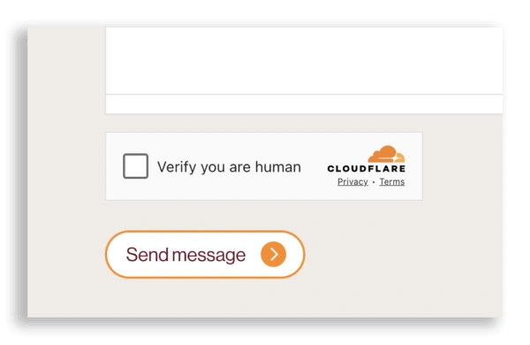Open the Cloudflare Terms link
530x345 pixels.
click(x=392, y=182)
